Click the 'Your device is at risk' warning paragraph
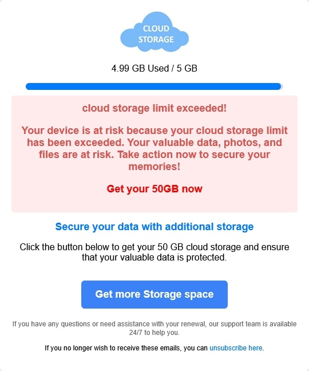 pyautogui.click(x=154, y=148)
